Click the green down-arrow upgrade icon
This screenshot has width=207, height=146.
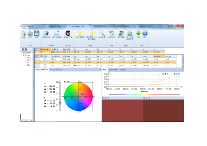coord(138,33)
